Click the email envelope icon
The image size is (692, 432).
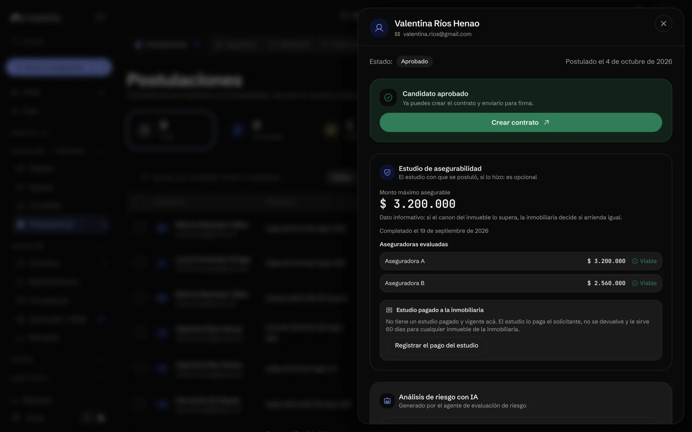[x=397, y=34]
